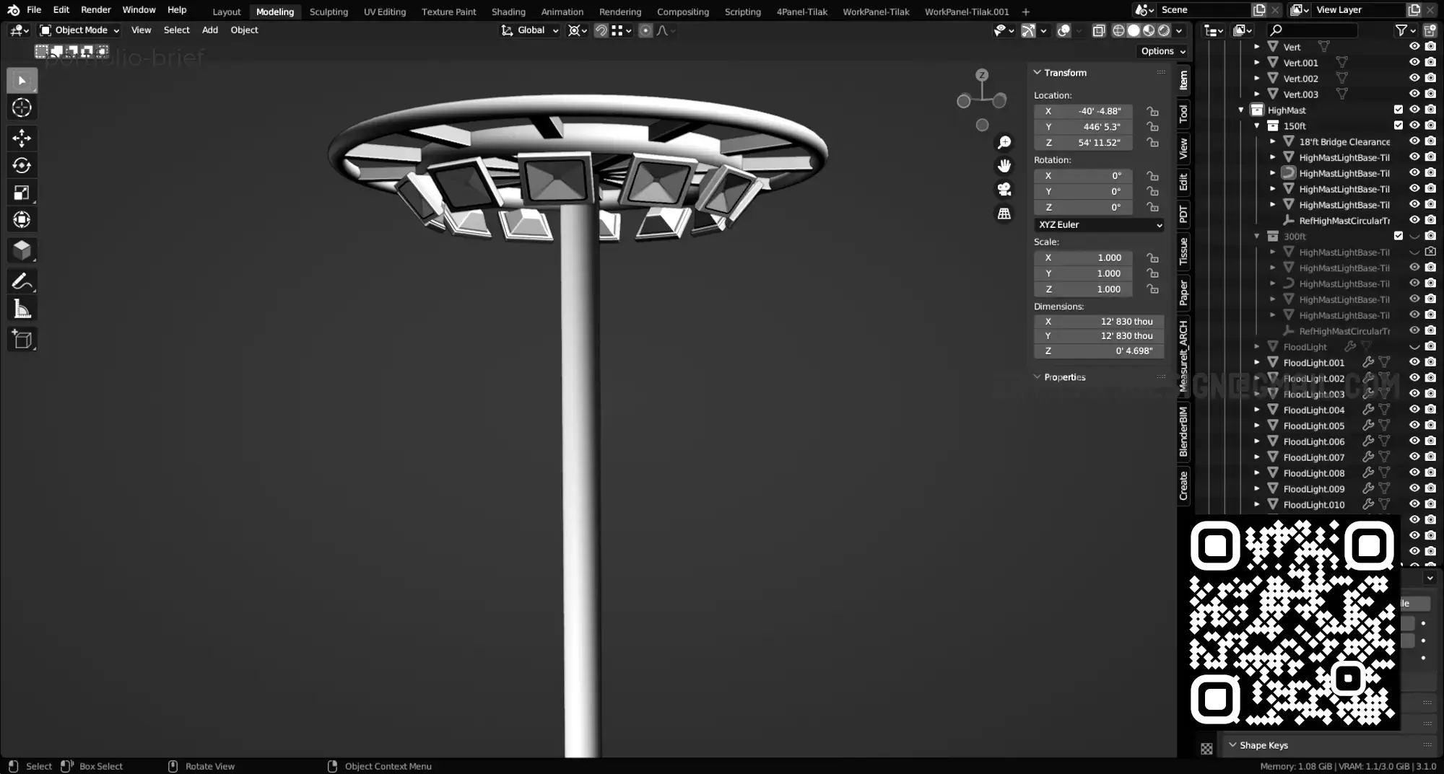
Task: Hide FloodLight.004 with its eye icon
Action: (x=1414, y=410)
